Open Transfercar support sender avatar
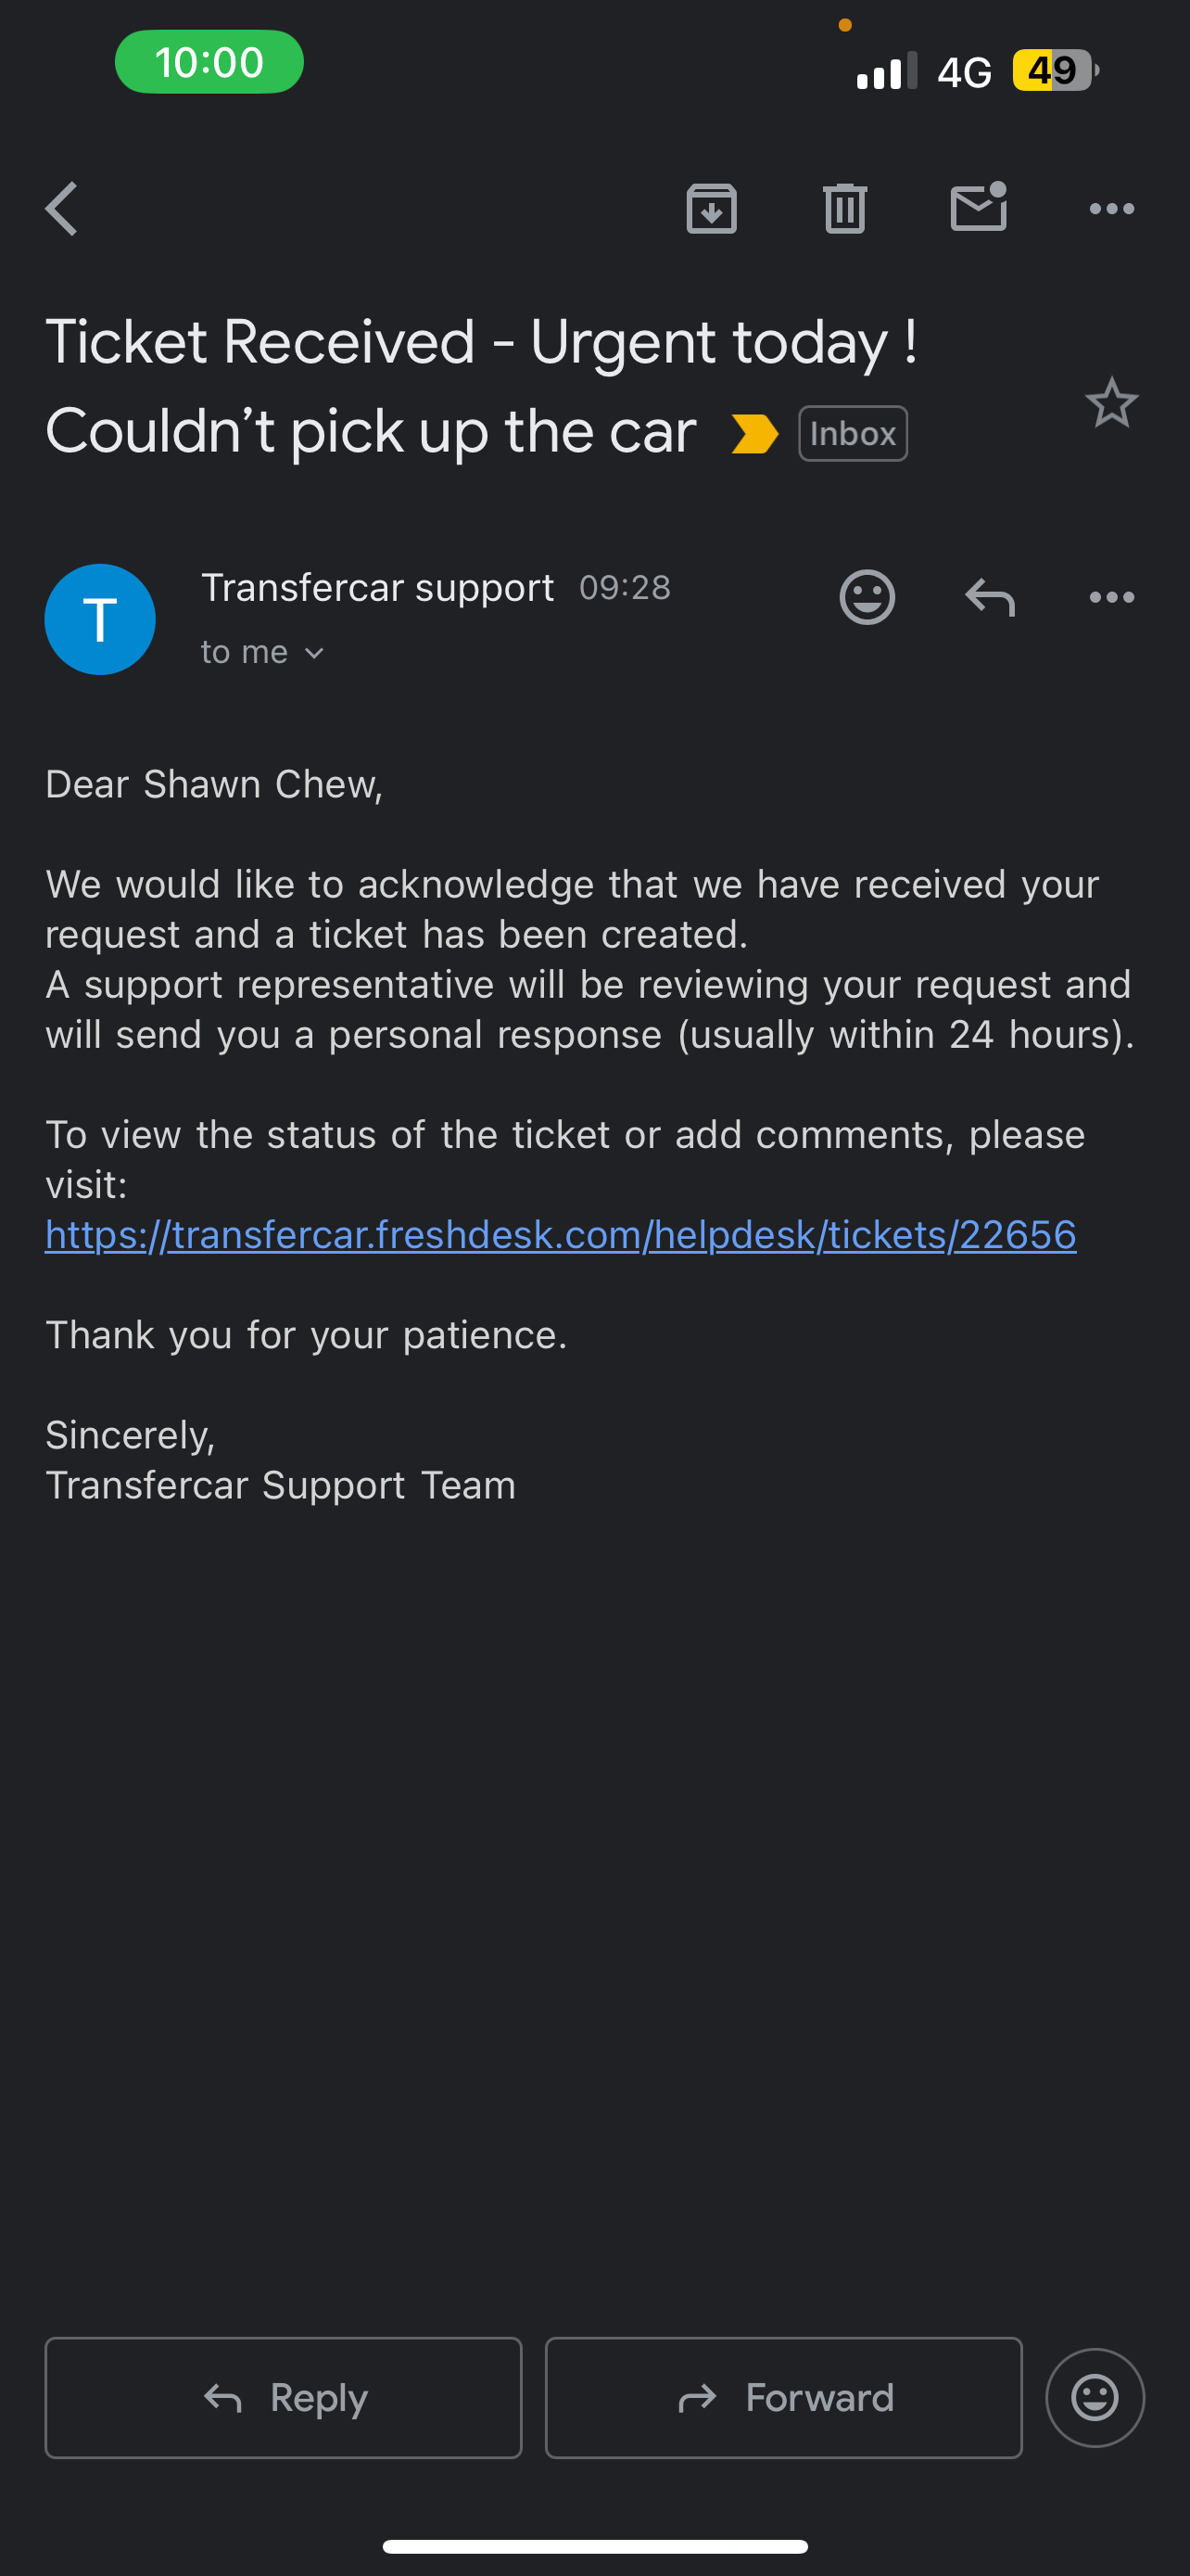Screen dimensions: 1190x2576 (x=100, y=619)
